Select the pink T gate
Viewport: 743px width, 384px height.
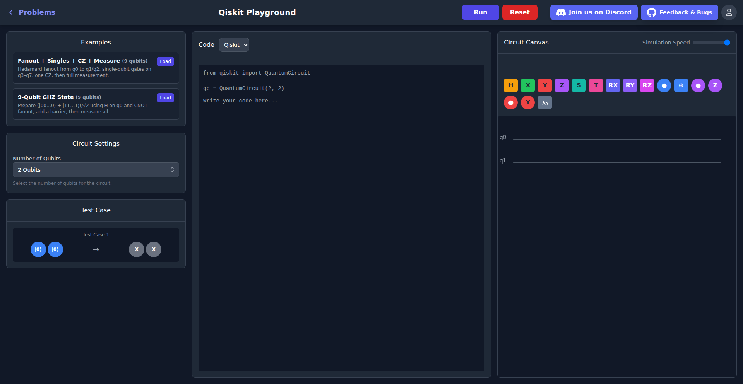point(596,85)
